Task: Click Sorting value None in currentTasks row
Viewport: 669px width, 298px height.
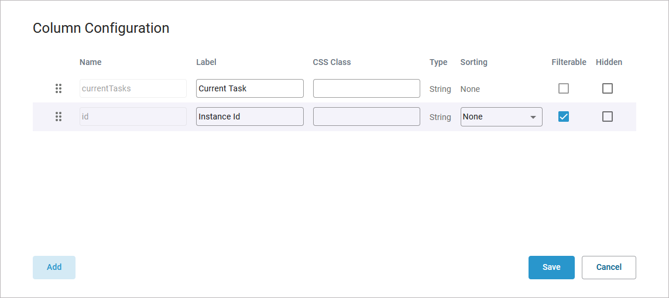Action: click(470, 89)
